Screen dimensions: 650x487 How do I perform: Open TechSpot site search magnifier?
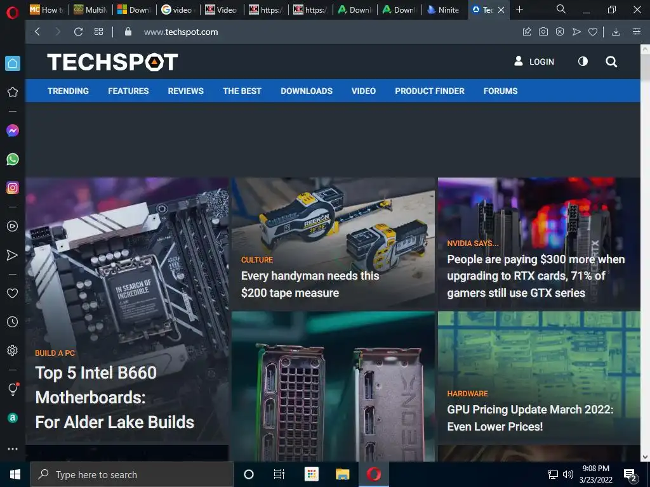611,62
